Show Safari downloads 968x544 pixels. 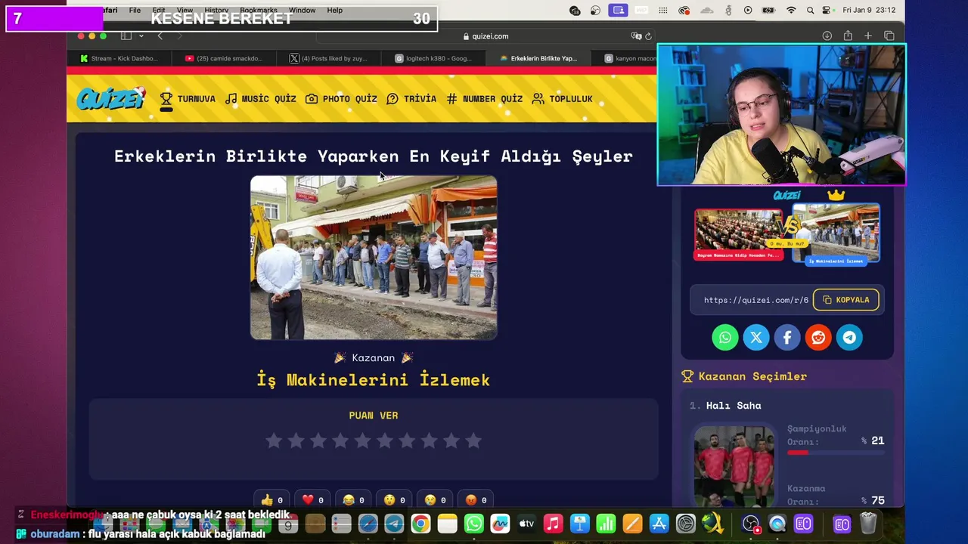pyautogui.click(x=827, y=36)
